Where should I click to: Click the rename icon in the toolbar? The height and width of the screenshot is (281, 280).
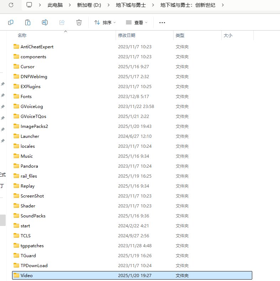click(45, 22)
